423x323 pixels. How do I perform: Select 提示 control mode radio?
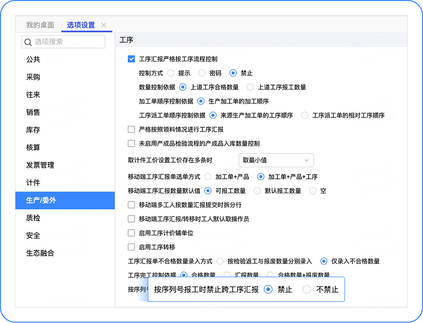tap(170, 73)
